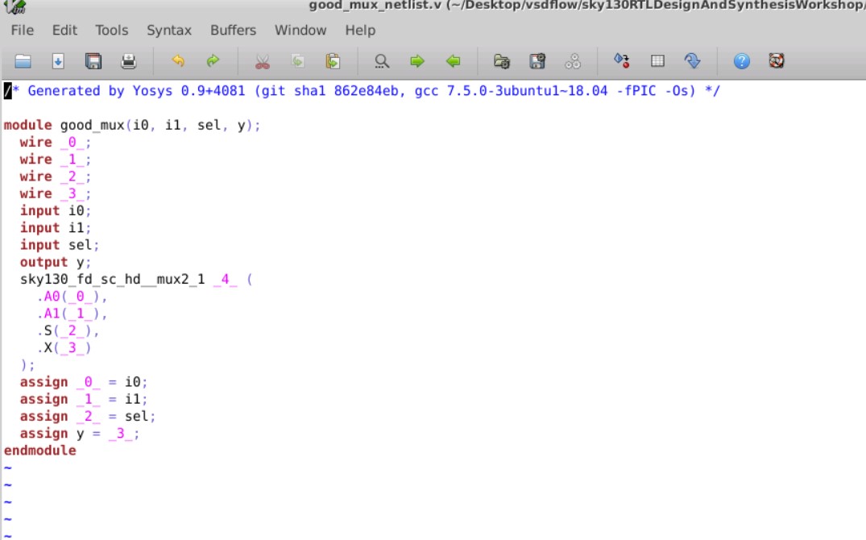Click the blue down-arrow import icon
Viewport: 866px width, 540px height.
[x=59, y=60]
